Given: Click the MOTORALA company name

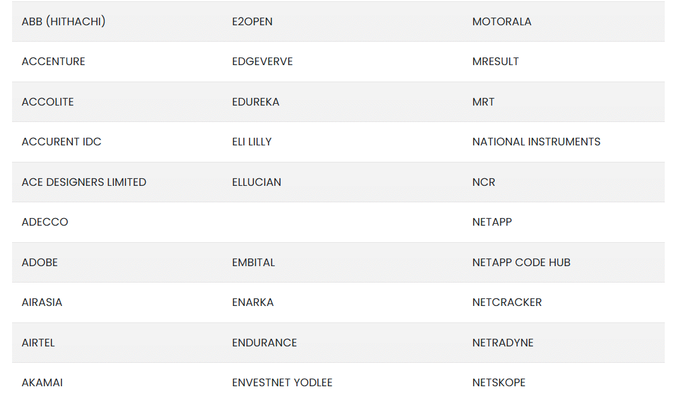Looking at the screenshot, I should (501, 21).
